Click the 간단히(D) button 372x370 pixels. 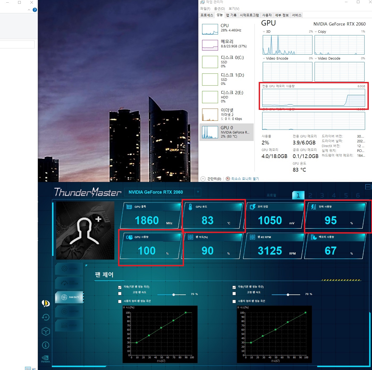[x=214, y=179]
